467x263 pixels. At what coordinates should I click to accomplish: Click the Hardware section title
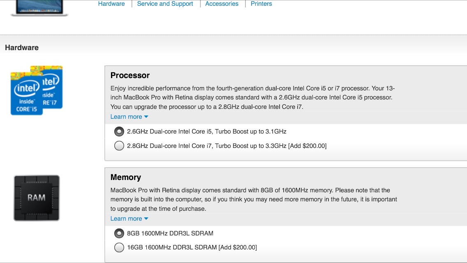click(x=22, y=48)
